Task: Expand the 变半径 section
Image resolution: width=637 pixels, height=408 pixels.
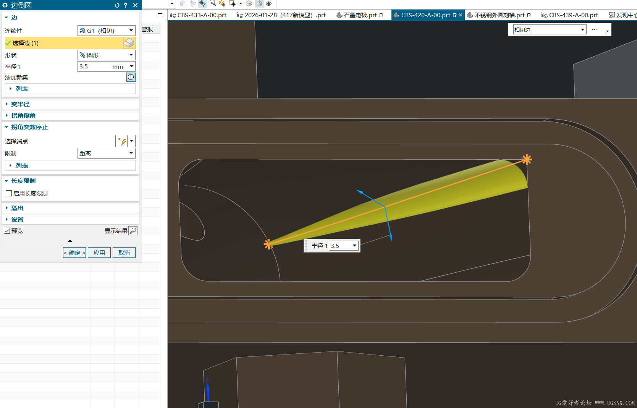Action: coord(20,104)
